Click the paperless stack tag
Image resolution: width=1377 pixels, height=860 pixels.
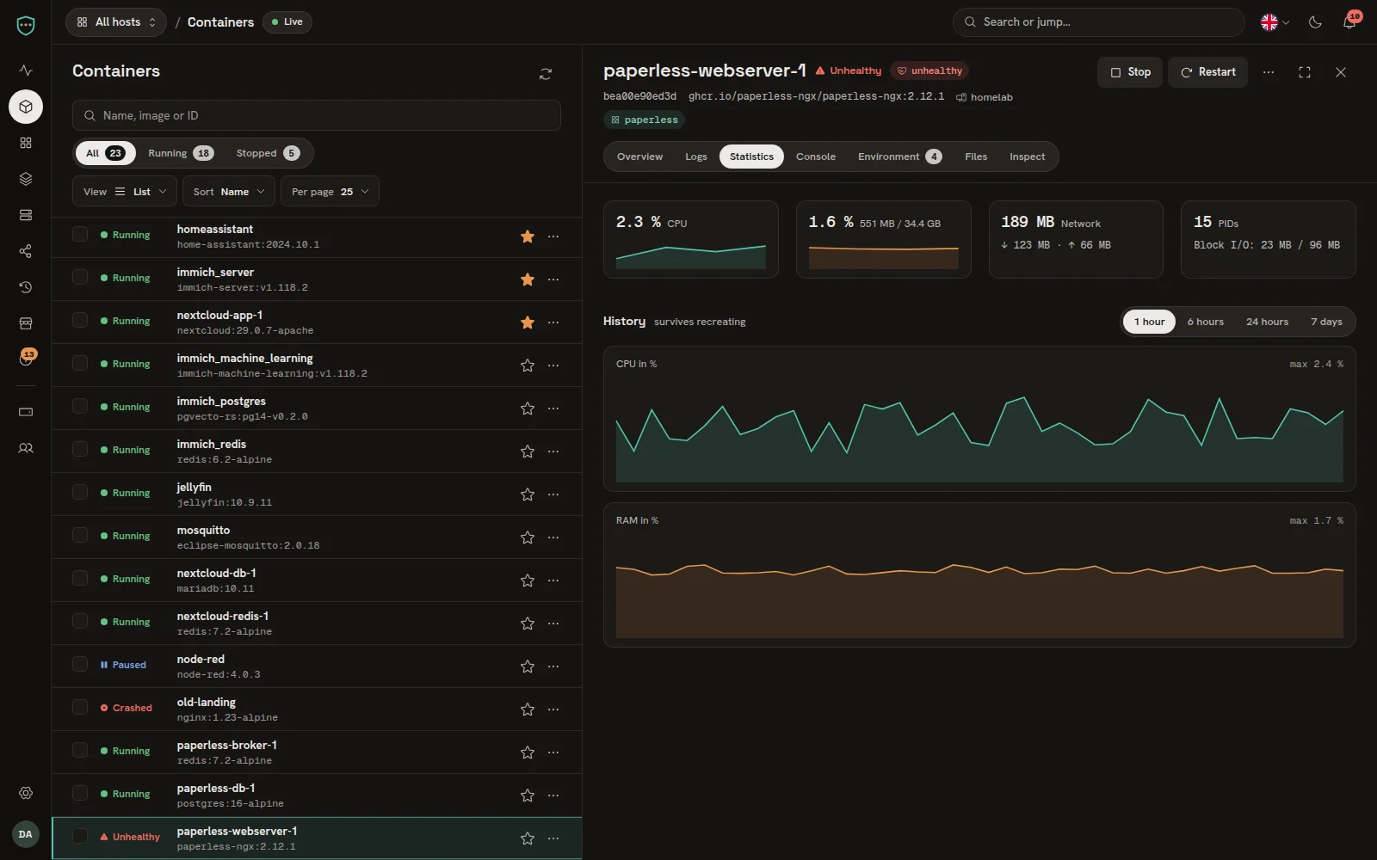pos(644,120)
